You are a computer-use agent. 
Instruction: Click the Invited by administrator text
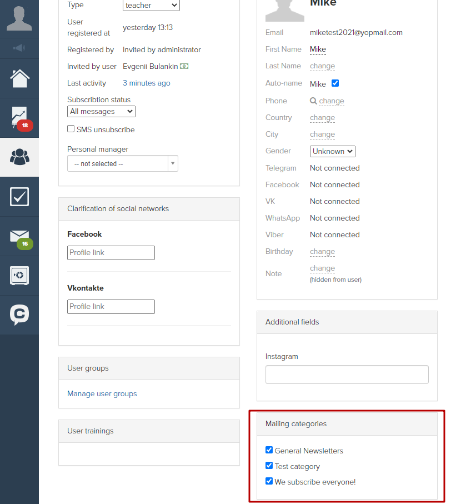(x=162, y=50)
